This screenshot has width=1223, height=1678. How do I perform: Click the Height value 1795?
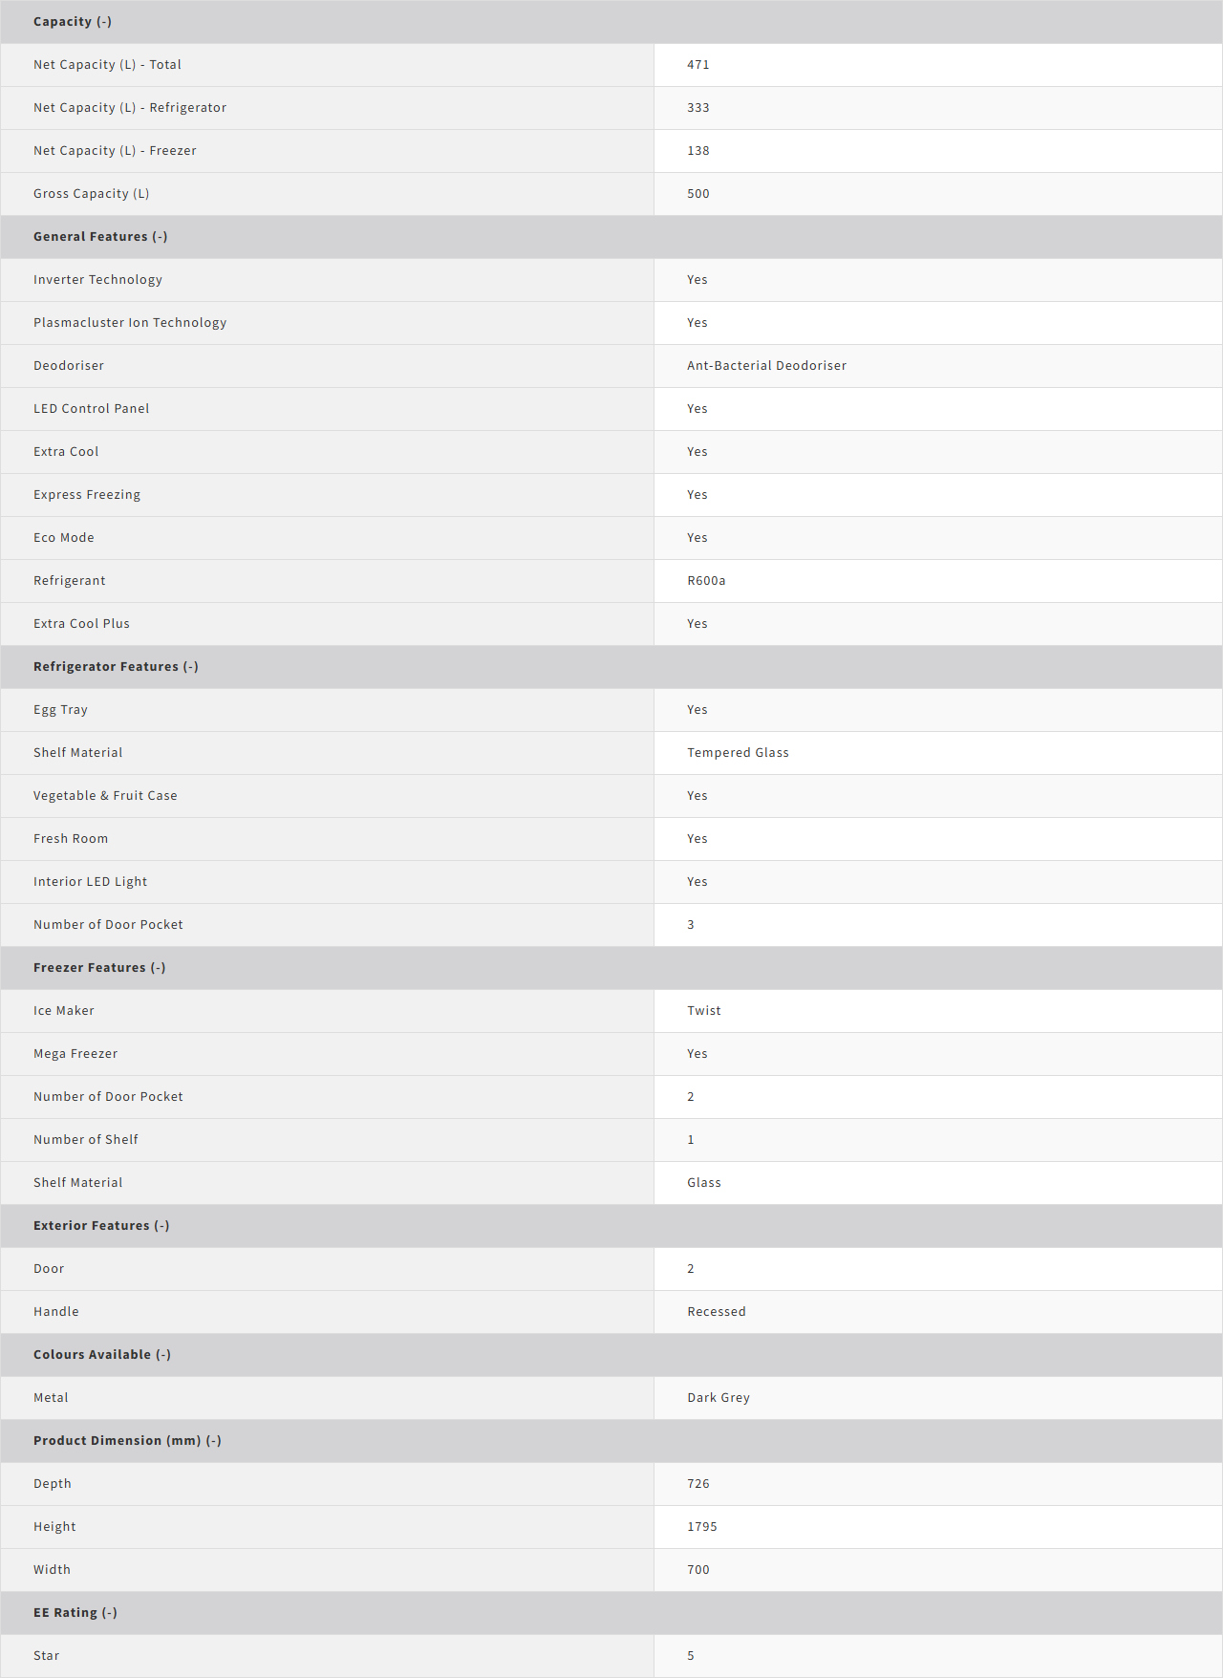702,1527
